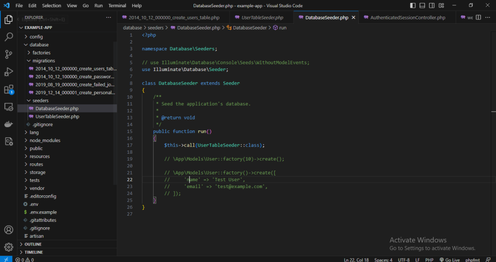Open the Source Control view
This screenshot has width=496, height=262.
coord(9,54)
